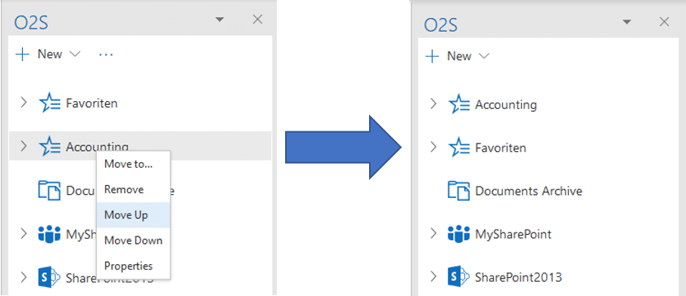Expand Favoriten node in left panel

[x=23, y=103]
